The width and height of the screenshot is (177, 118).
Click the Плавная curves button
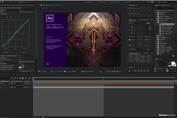[24, 49]
